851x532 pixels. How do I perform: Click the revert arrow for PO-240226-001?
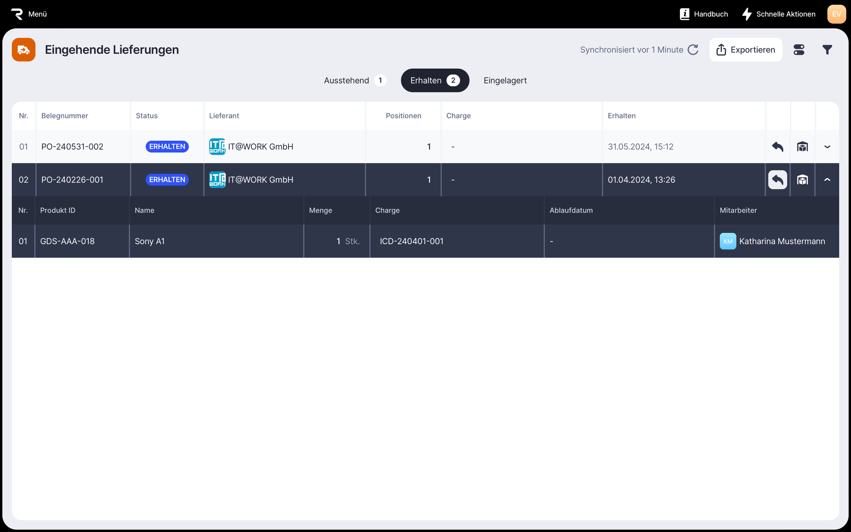point(777,180)
